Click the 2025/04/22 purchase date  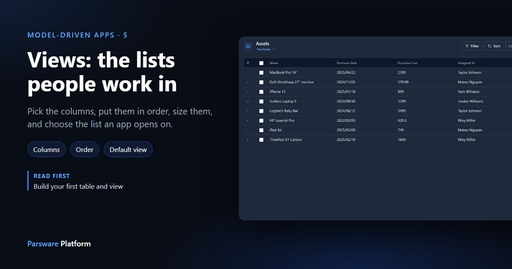point(346,73)
